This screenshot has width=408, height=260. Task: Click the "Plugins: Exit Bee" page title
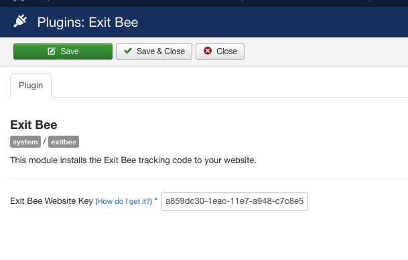(87, 22)
